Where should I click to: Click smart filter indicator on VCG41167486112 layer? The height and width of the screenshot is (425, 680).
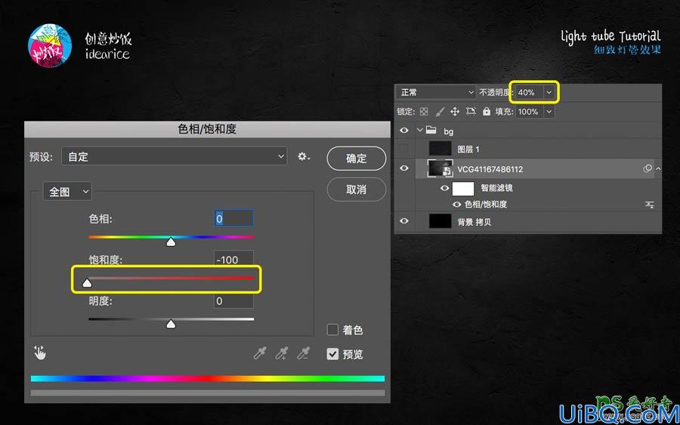tap(648, 168)
